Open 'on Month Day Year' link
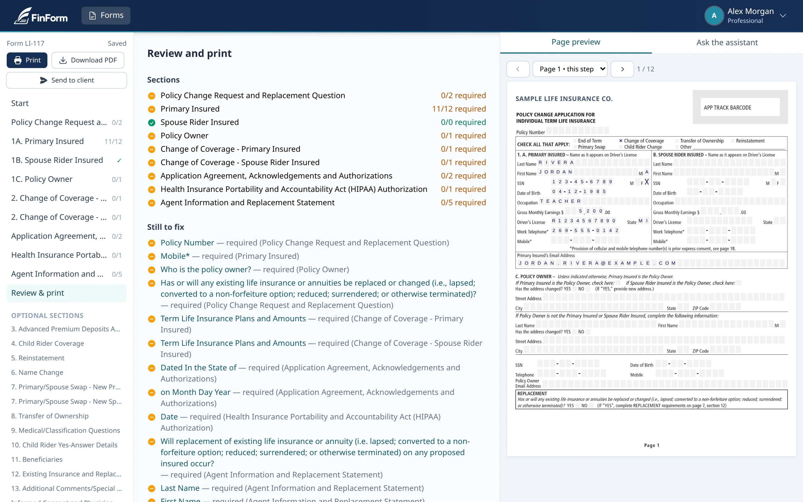Screen dimensions: 803x502 click(195, 392)
